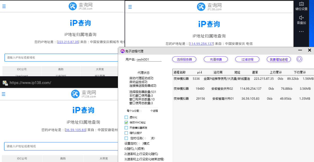The image size is (314, 162).
Task: Click 大带宽 in top-left window
Action: [x=100, y=69]
